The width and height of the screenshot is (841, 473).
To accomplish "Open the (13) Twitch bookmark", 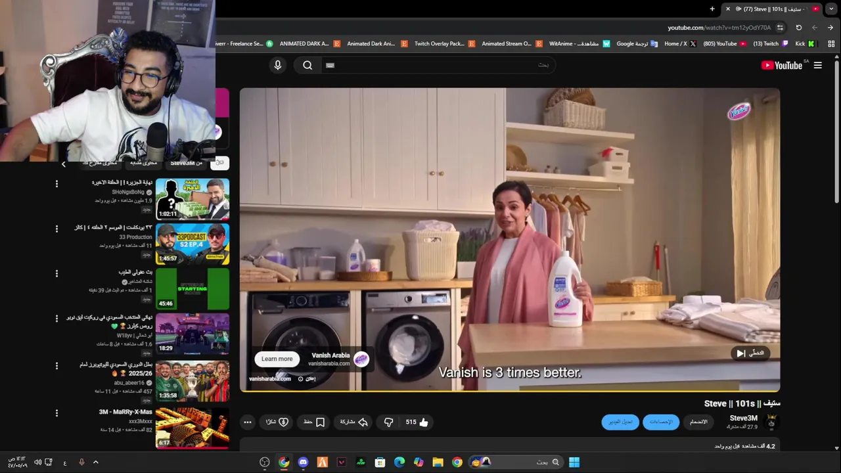I will click(x=770, y=44).
